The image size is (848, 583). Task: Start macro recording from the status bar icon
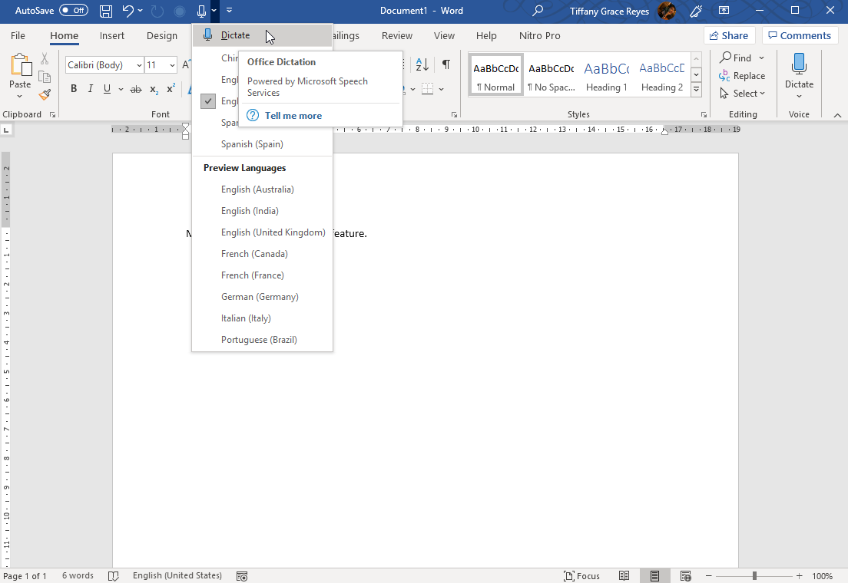[241, 575]
